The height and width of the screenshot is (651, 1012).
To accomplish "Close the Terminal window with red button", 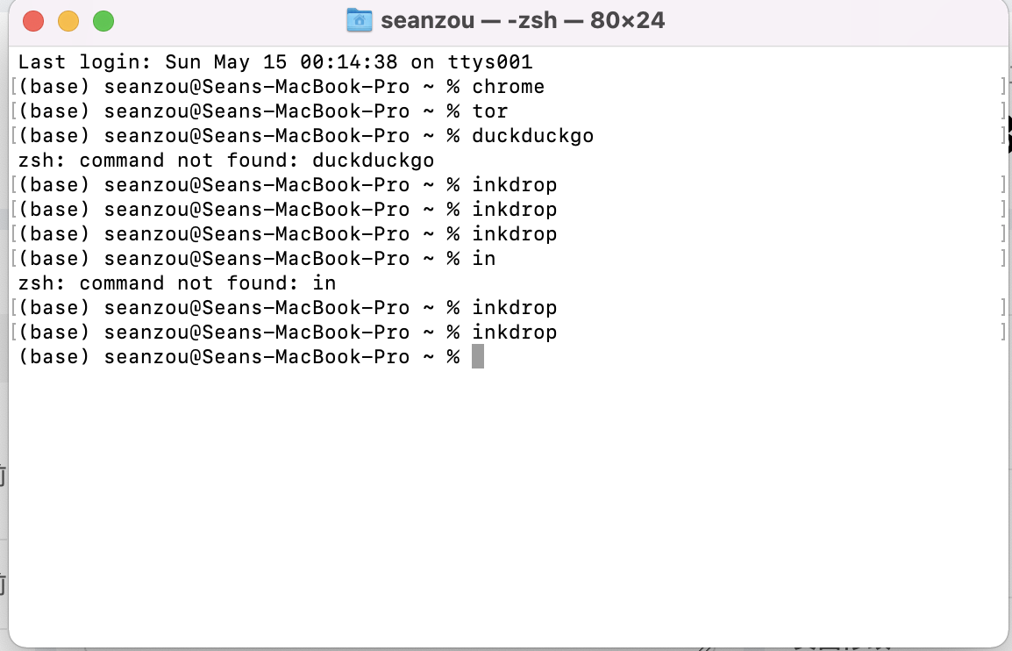I will (33, 21).
